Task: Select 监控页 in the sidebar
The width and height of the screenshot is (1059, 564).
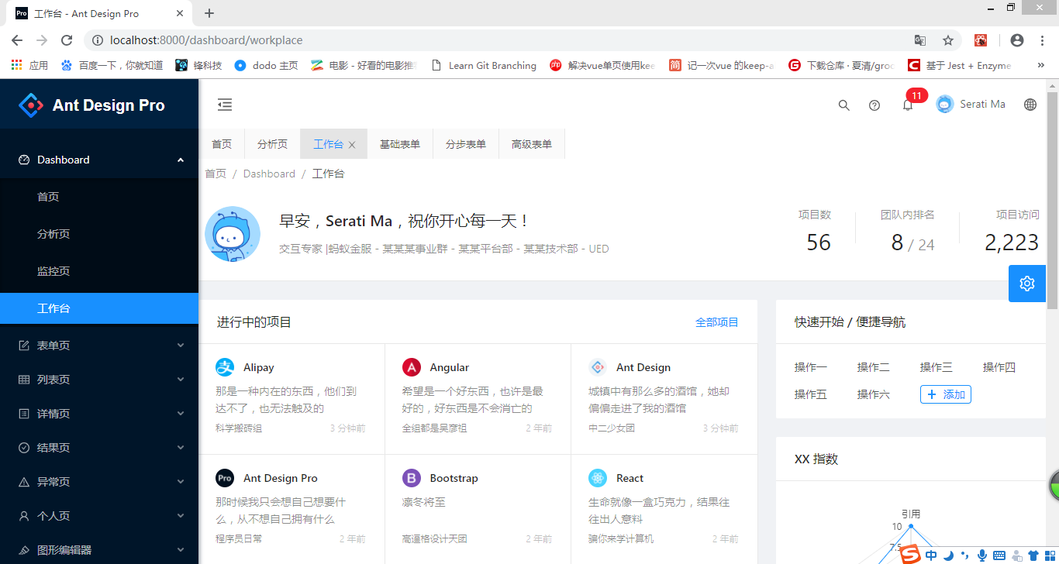Action: [99, 271]
